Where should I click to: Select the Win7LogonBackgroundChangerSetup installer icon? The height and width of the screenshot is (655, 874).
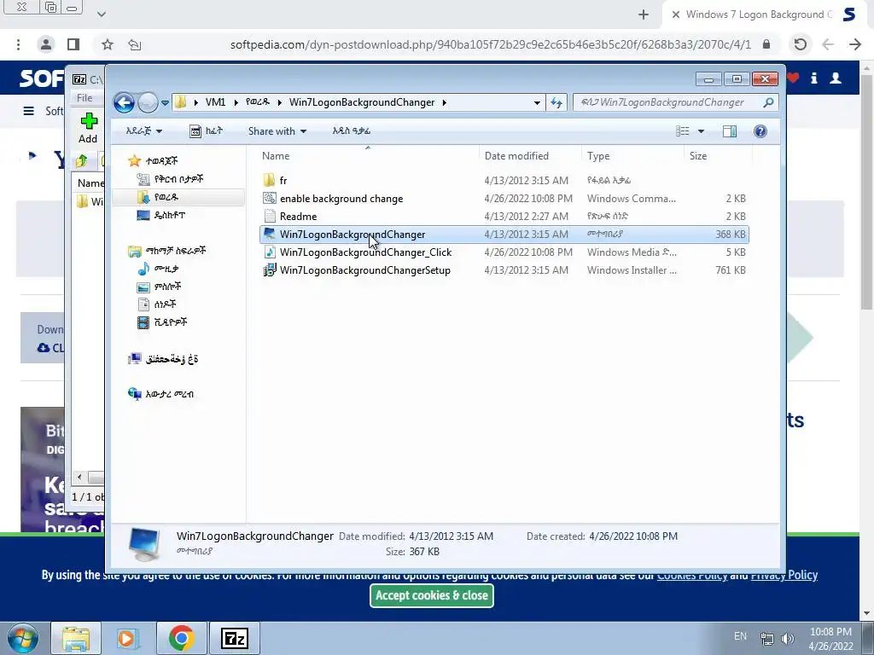click(x=269, y=270)
